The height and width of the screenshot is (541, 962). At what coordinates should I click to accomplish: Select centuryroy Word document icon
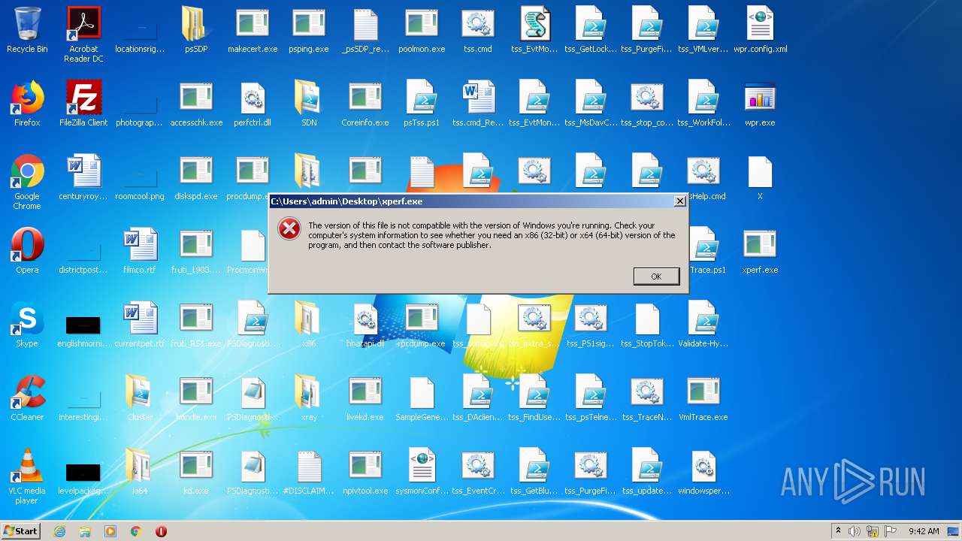click(x=83, y=177)
